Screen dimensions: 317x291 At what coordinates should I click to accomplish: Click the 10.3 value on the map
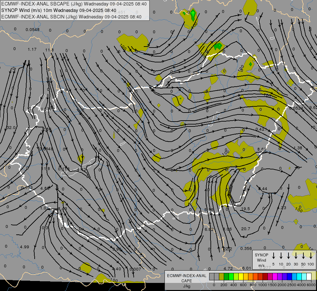44,228
